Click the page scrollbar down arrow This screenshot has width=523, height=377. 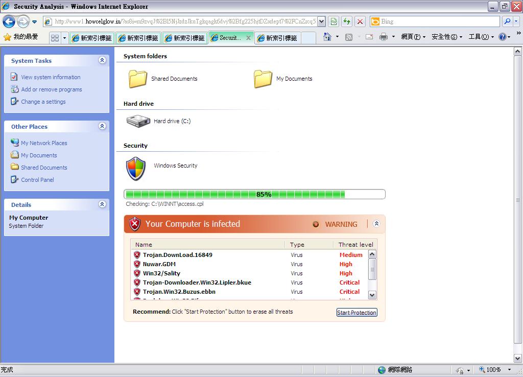[x=517, y=359]
